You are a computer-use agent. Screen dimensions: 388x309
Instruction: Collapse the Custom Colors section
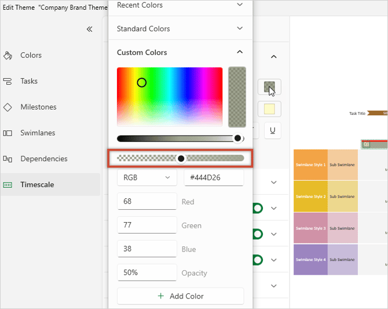[240, 52]
